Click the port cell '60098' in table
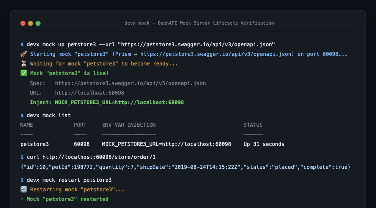Image resolution: width=376 pixels, height=208 pixels. pos(82,144)
